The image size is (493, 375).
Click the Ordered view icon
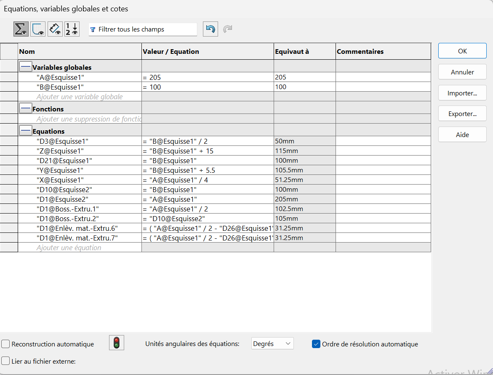coord(72,29)
